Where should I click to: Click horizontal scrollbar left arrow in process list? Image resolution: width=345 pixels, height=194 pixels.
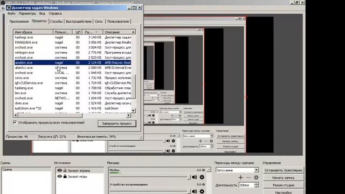(x=16, y=115)
